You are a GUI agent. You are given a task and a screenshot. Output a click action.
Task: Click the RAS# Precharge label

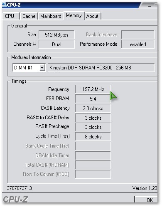pos(52,126)
